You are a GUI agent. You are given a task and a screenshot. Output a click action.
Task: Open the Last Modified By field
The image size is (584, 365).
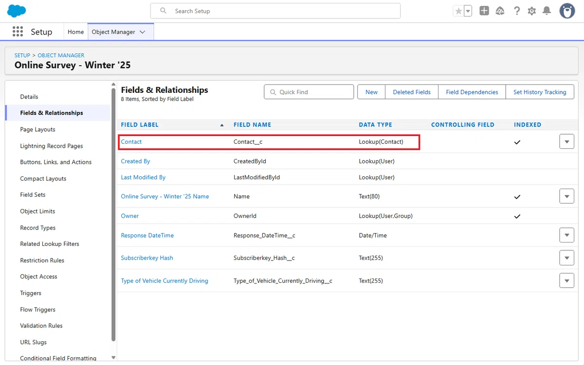tap(143, 177)
